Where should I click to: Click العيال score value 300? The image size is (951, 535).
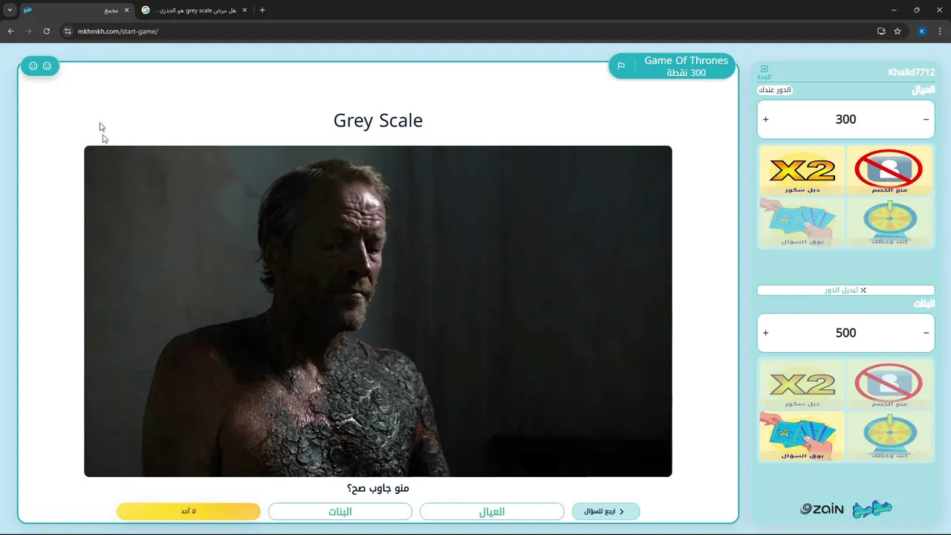845,119
